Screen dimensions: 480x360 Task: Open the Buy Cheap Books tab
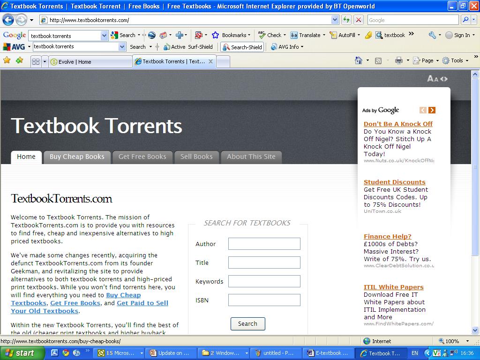point(77,157)
